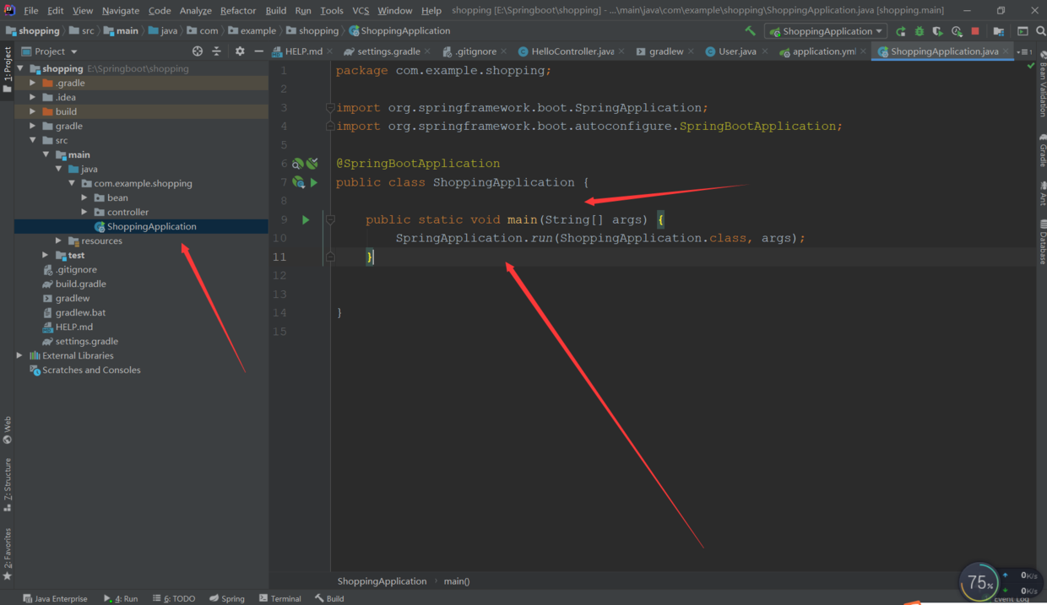Click the Rerun ShoppingApplication icon
Viewport: 1047px width, 605px height.
(901, 31)
